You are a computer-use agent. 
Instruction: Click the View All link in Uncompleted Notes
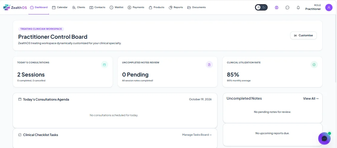click(x=311, y=98)
